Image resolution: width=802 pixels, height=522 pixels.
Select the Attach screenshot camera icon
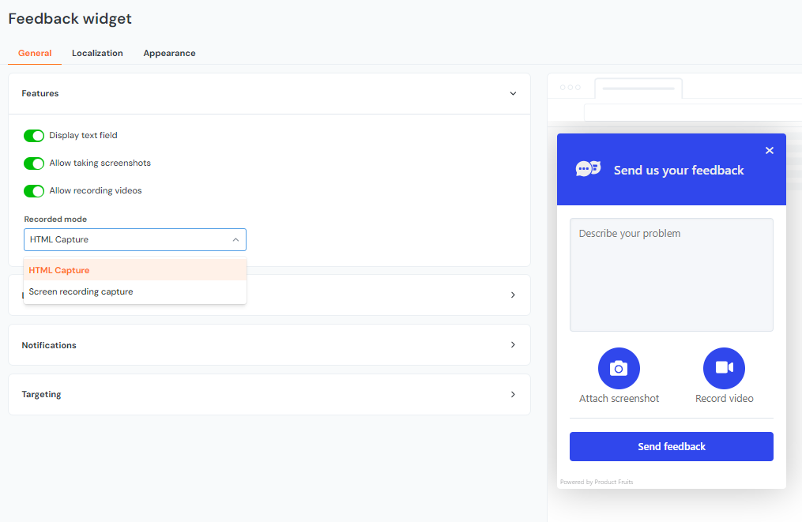pos(619,368)
